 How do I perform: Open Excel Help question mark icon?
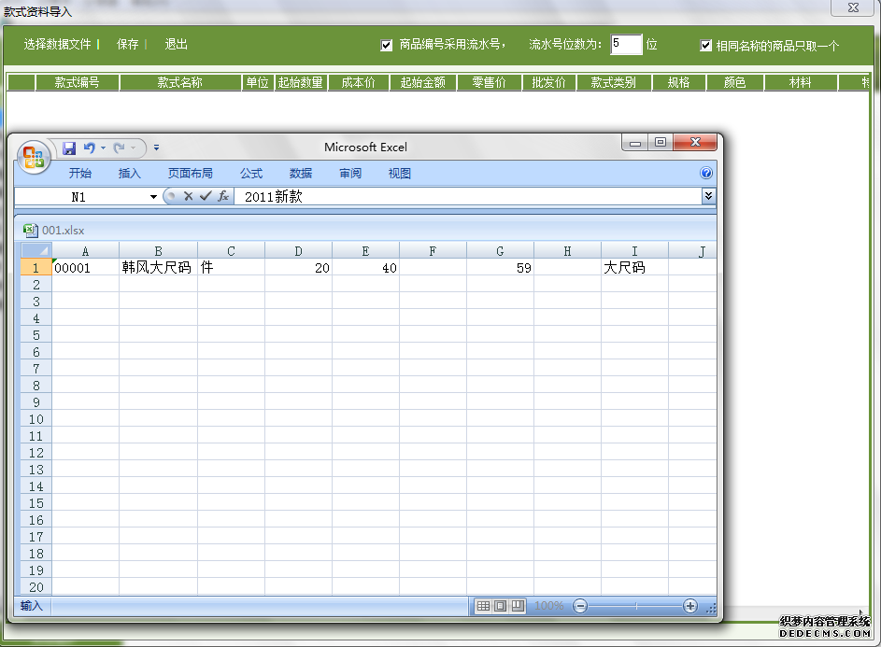click(x=706, y=173)
